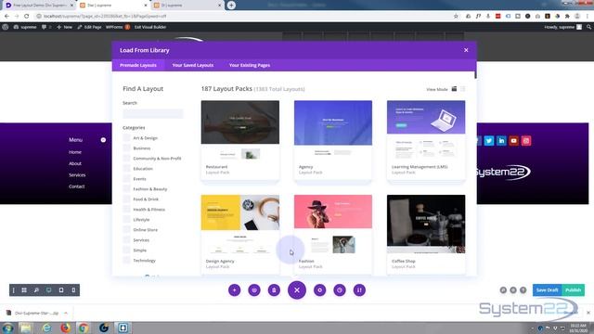This screenshot has width=594, height=334.
Task: Check the Education category
Action: tap(126, 169)
